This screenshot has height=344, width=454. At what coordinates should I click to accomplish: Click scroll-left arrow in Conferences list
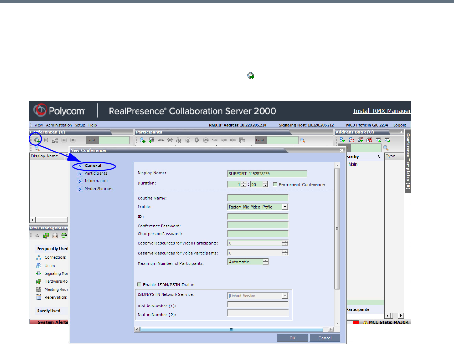(32, 220)
